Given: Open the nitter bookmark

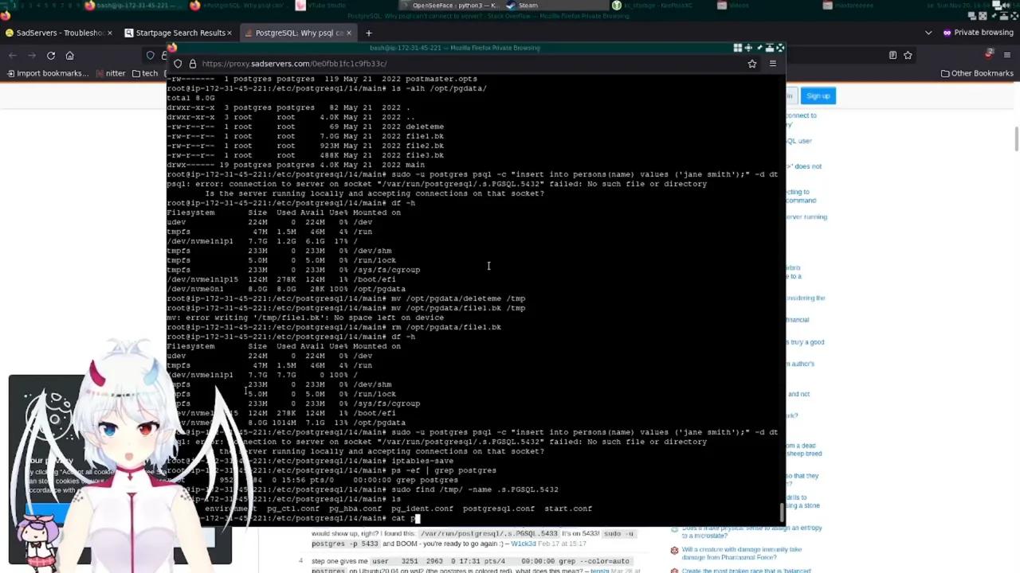Looking at the screenshot, I should pyautogui.click(x=116, y=72).
